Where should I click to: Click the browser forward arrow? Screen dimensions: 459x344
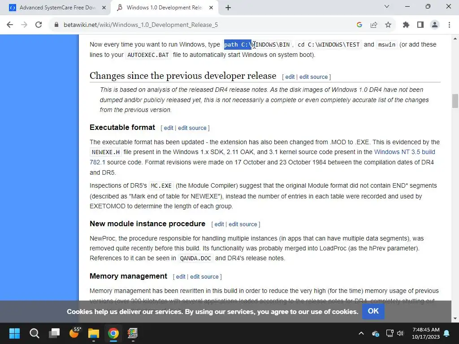[x=24, y=25]
